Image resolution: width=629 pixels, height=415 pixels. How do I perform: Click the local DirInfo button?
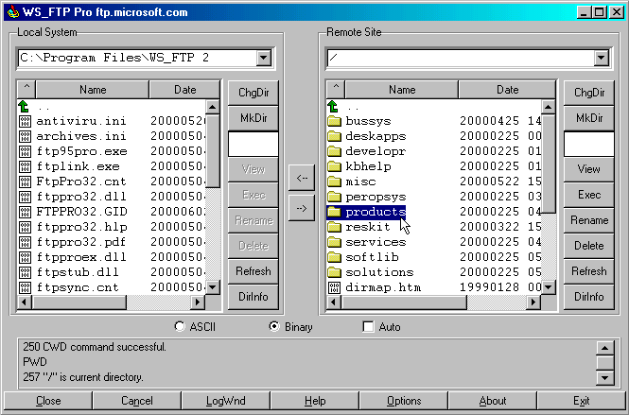[253, 297]
